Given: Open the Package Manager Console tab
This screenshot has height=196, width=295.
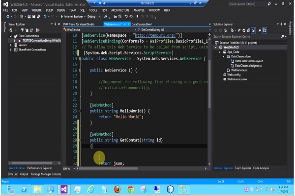Looking at the screenshot, I should [x=46, y=174].
